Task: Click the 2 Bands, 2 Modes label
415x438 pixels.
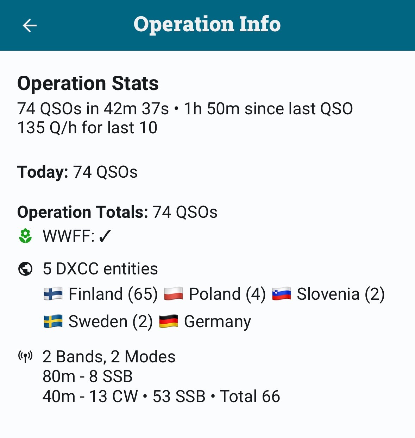Action: click(109, 357)
